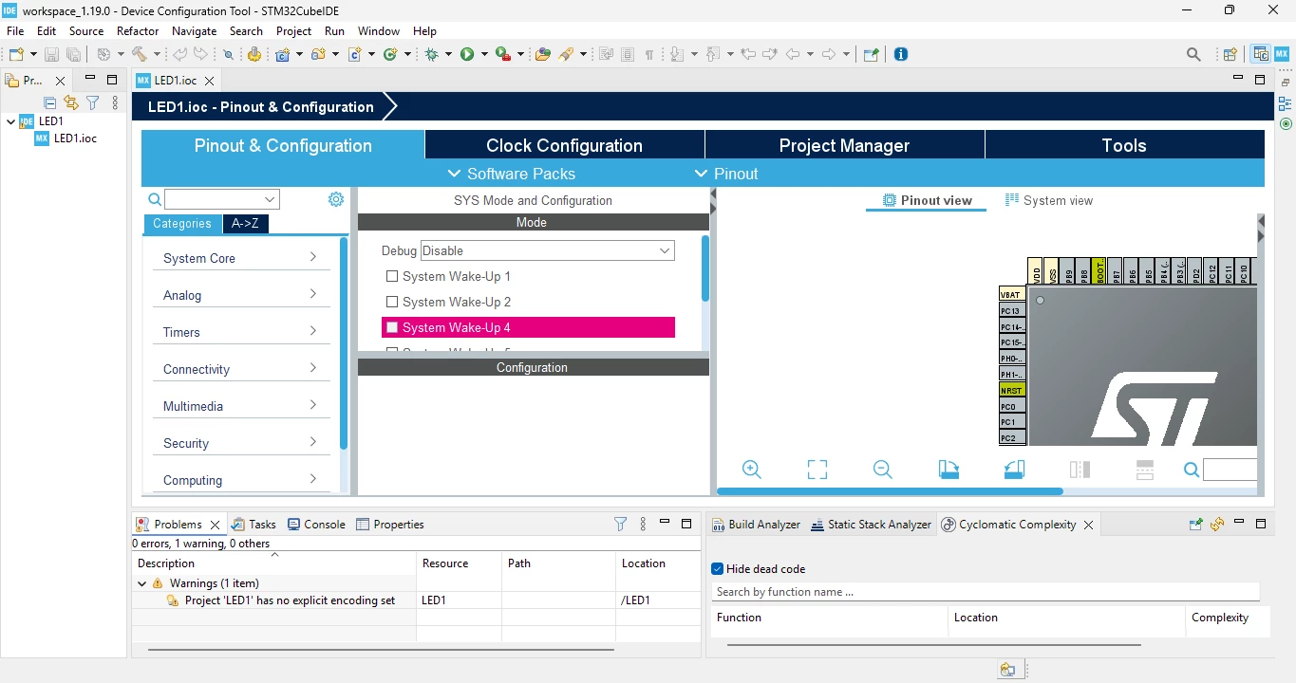Click the Skip All Breakpoints icon
1296x683 pixels.
click(228, 55)
